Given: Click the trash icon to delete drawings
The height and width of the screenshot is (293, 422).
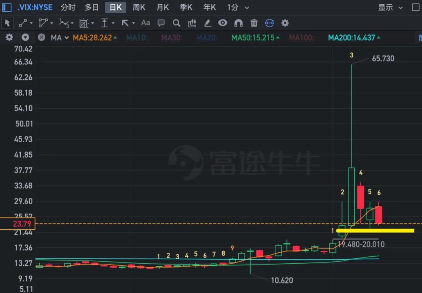Looking at the screenshot, I should [254, 23].
